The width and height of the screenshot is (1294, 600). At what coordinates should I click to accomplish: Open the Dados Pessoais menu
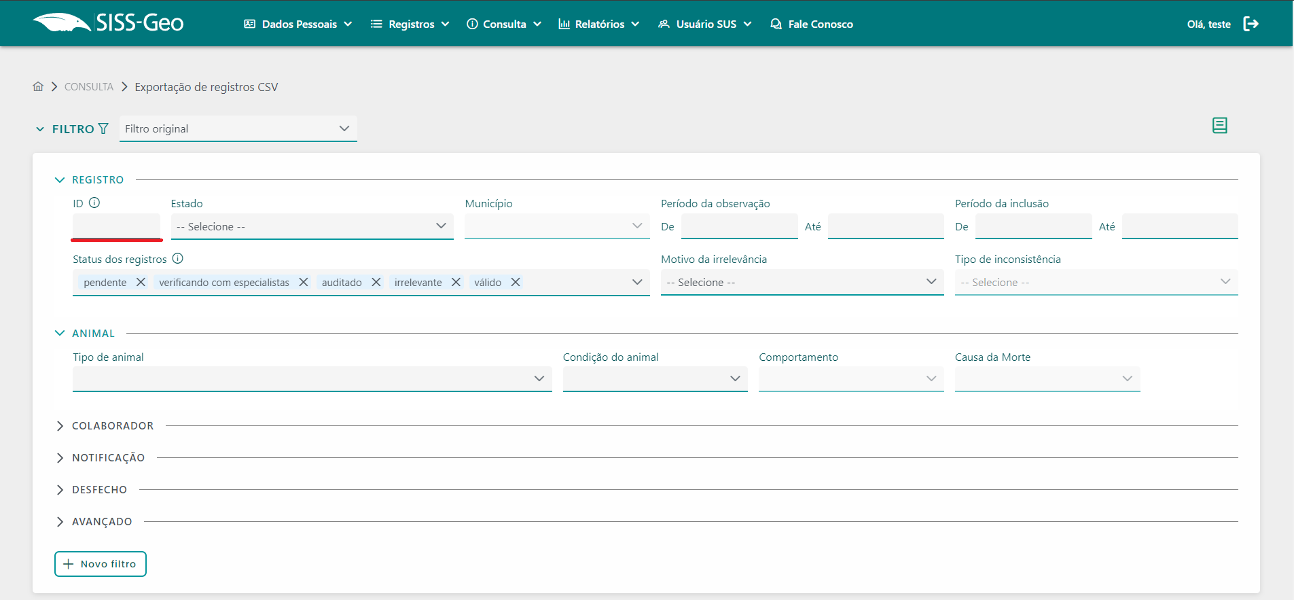coord(298,24)
